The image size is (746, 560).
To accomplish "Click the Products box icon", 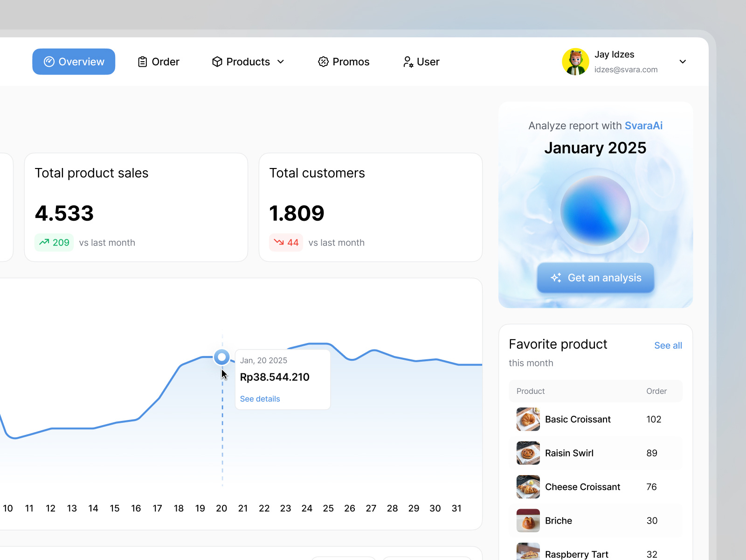I will tap(217, 61).
